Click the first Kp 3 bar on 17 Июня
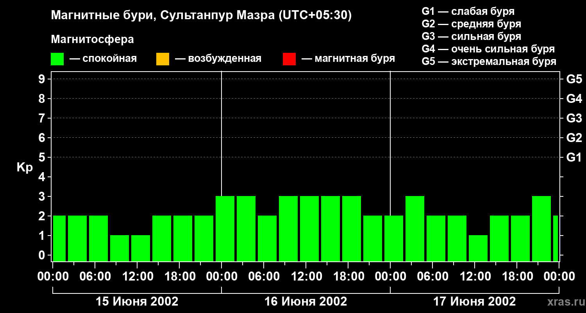The height and width of the screenshot is (313, 586). [415, 228]
